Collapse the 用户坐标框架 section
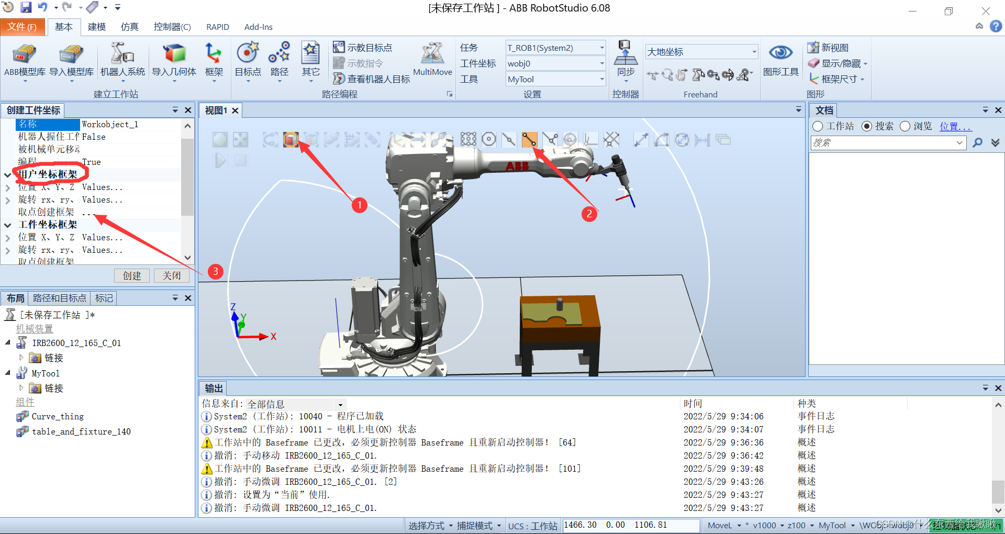Screen dimensions: 1005x534 [8, 174]
